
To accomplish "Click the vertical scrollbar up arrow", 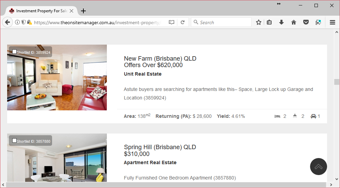I will pyautogui.click(x=337, y=32).
